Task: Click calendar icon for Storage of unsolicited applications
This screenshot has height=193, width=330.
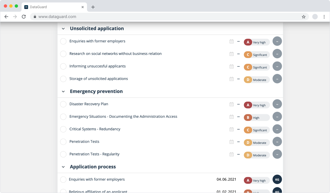Action: pos(232,79)
